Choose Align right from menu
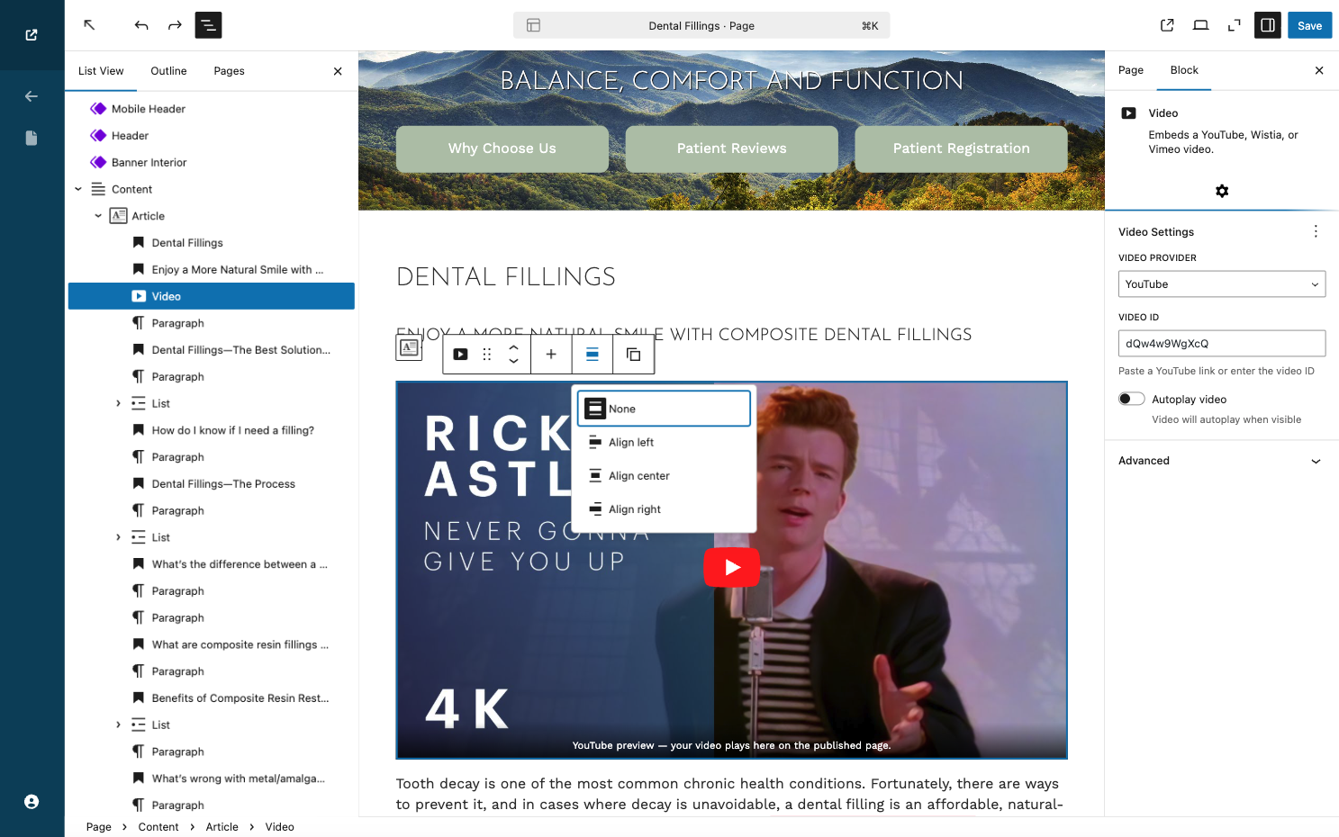This screenshot has height=837, width=1339. [664, 508]
